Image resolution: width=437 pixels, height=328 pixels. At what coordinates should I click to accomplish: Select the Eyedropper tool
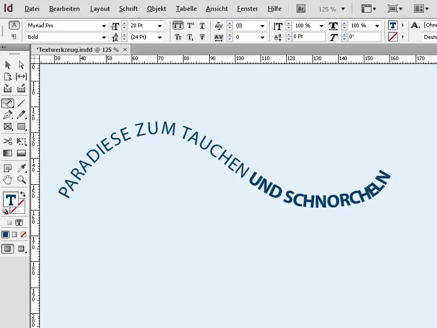(21, 169)
